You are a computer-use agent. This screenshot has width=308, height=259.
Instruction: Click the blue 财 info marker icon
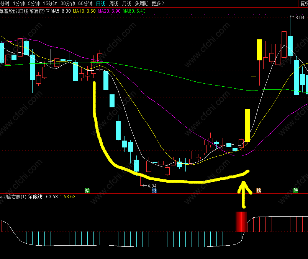(154, 190)
